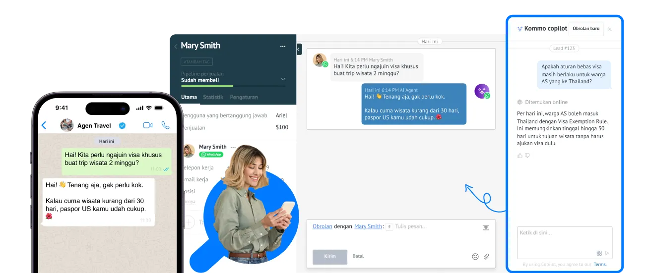Click the green pipeline progress bar
The height and width of the screenshot is (273, 646).
coord(207,86)
